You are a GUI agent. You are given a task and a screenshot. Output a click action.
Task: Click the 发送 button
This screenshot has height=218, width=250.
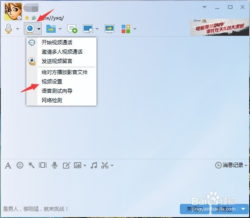(x=224, y=209)
